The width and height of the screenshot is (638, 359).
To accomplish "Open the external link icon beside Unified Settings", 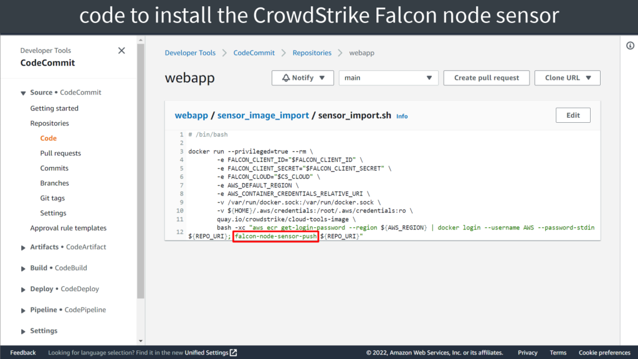I will pos(233,353).
